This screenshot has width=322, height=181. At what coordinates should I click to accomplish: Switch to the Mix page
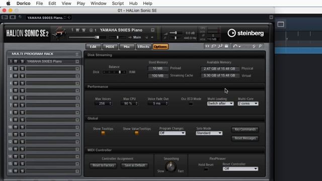click(x=127, y=47)
